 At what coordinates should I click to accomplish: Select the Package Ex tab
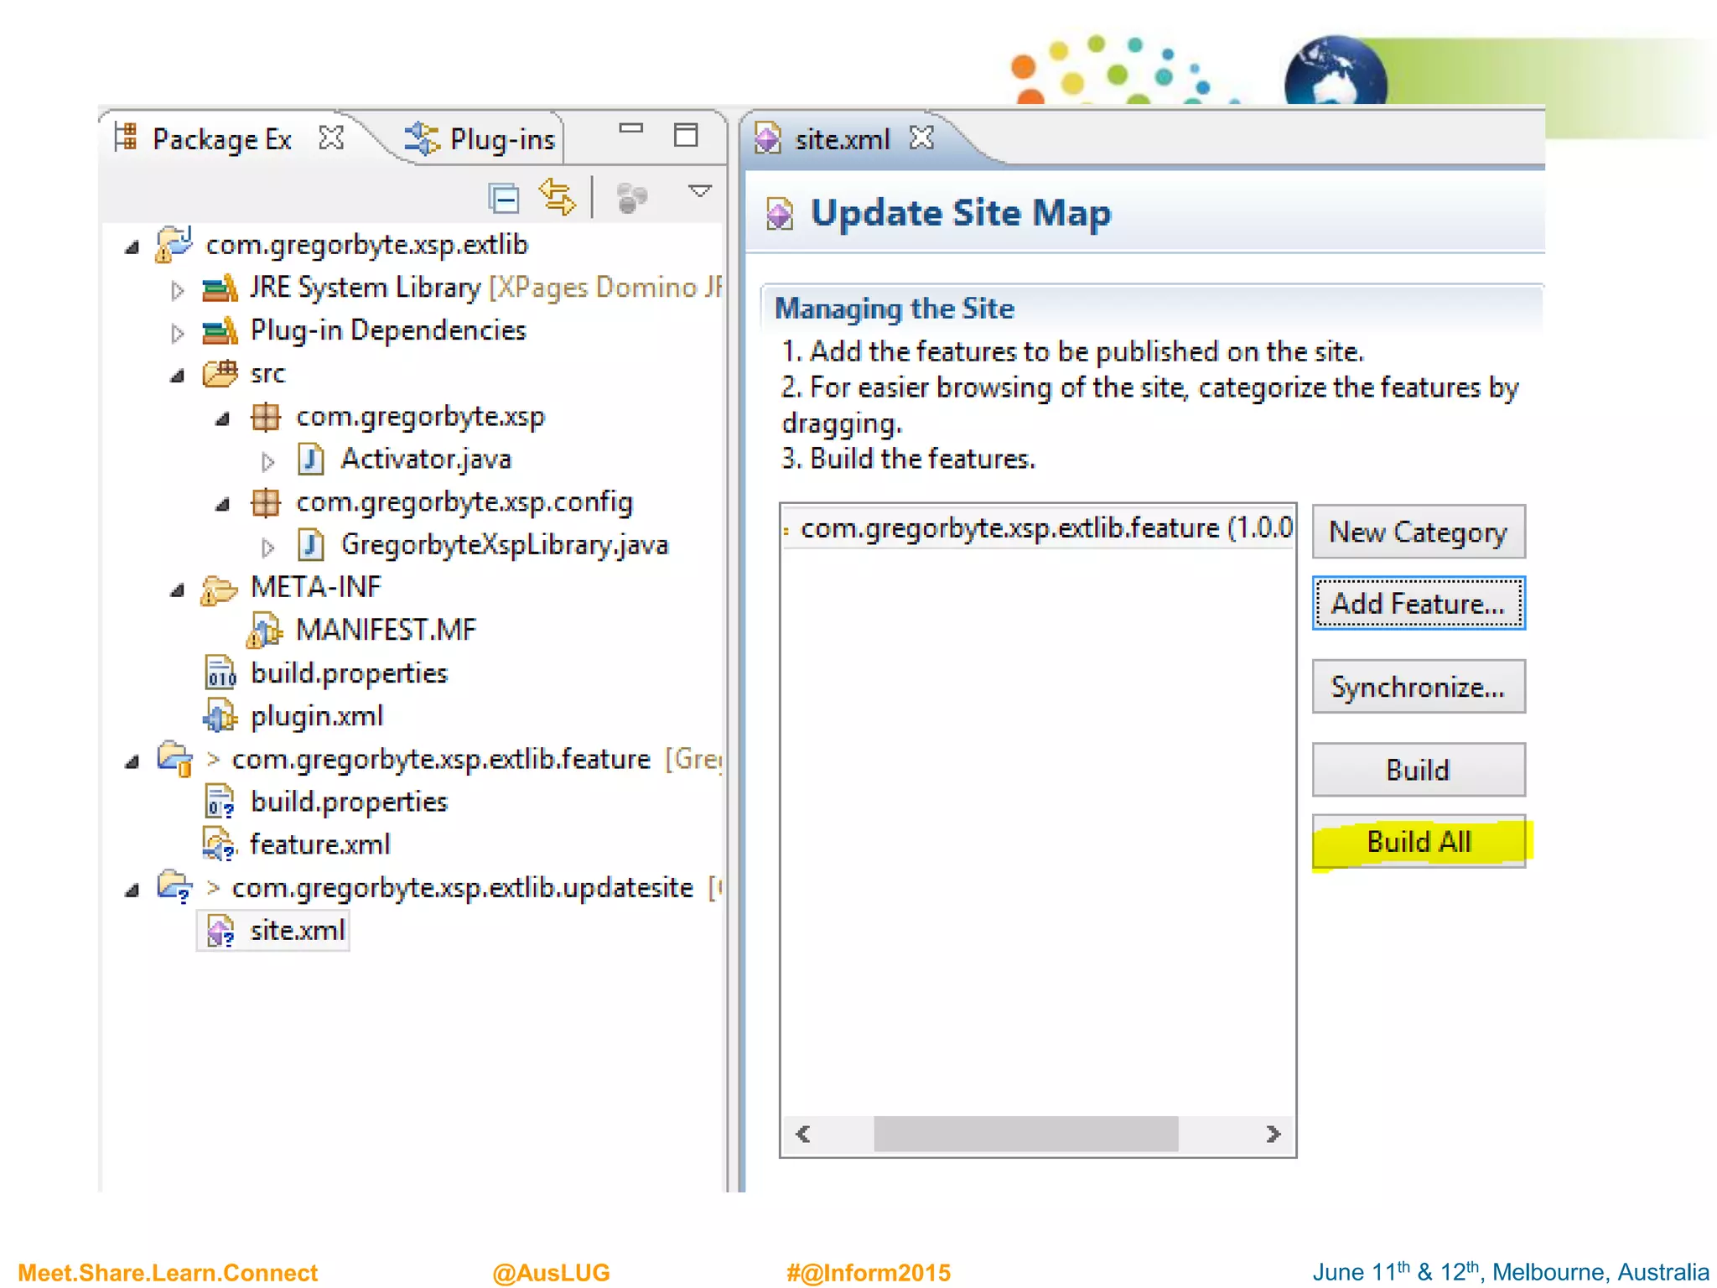point(221,139)
